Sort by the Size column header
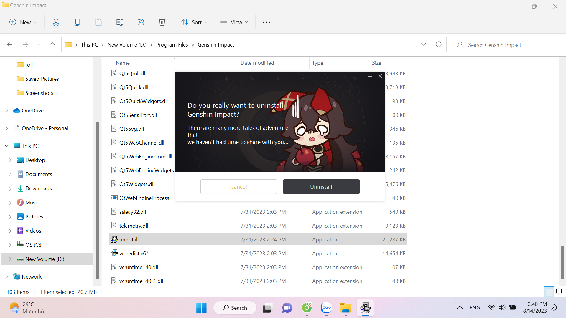The image size is (566, 318). [389, 63]
